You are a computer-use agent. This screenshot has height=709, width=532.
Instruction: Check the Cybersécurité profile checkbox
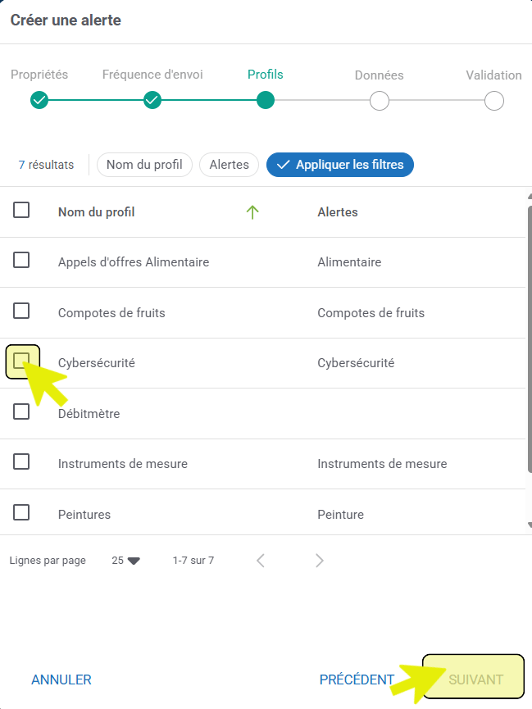coord(22,361)
